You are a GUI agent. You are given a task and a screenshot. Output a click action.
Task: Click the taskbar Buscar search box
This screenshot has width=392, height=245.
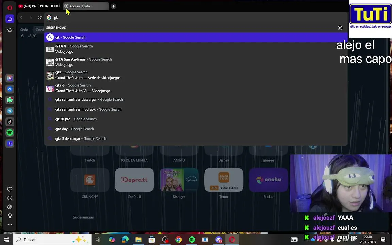point(52,240)
